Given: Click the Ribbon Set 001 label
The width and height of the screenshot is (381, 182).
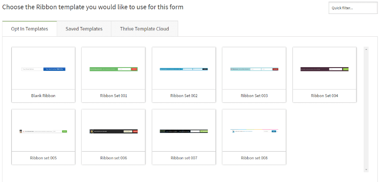Looking at the screenshot, I should click(113, 96).
